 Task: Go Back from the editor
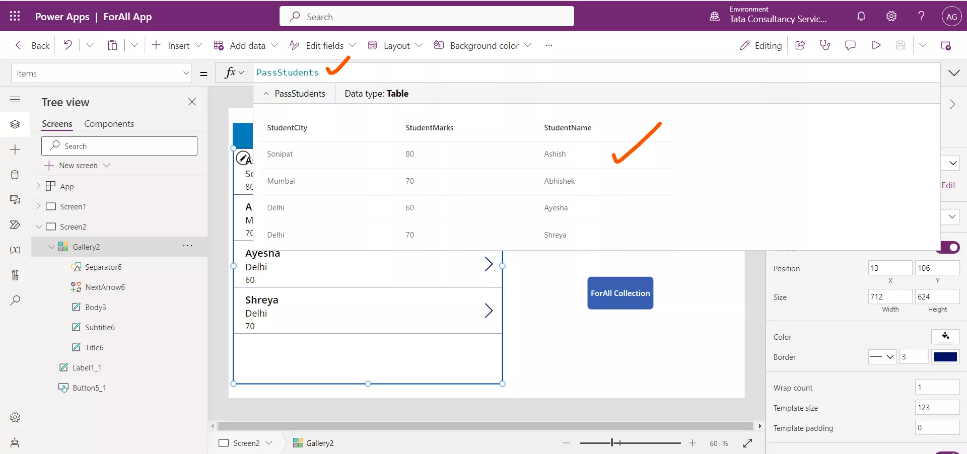[32, 45]
